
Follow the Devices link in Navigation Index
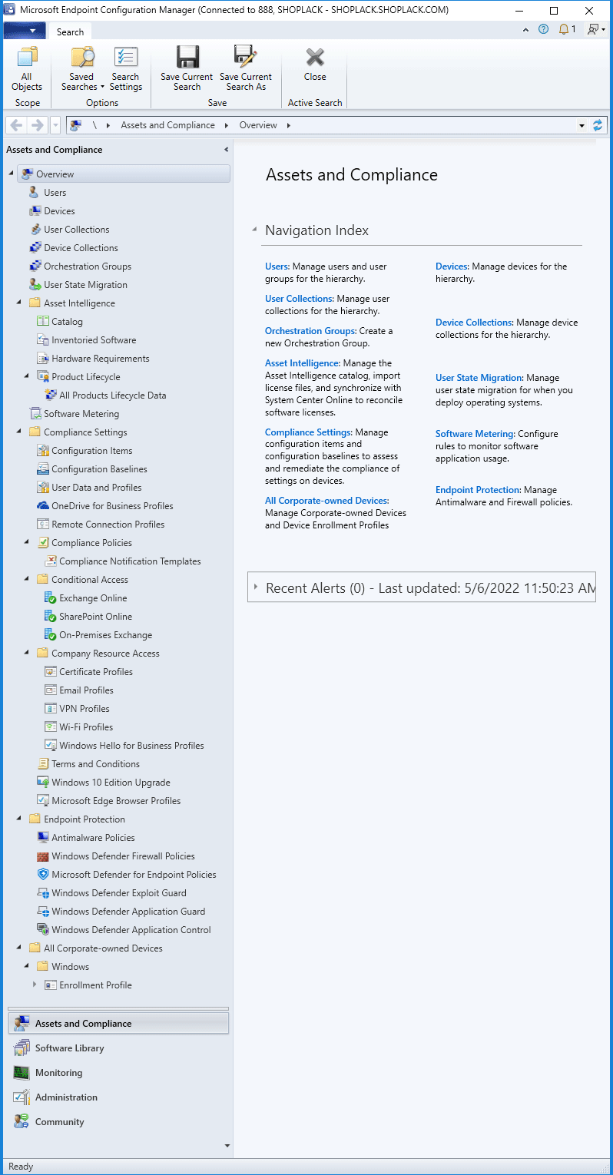[452, 266]
